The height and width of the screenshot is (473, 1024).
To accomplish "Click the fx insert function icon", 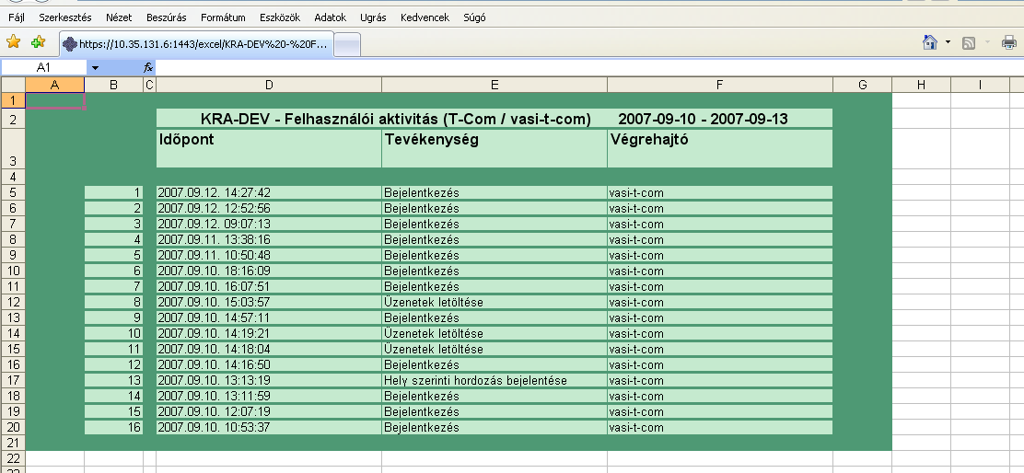I will [148, 67].
